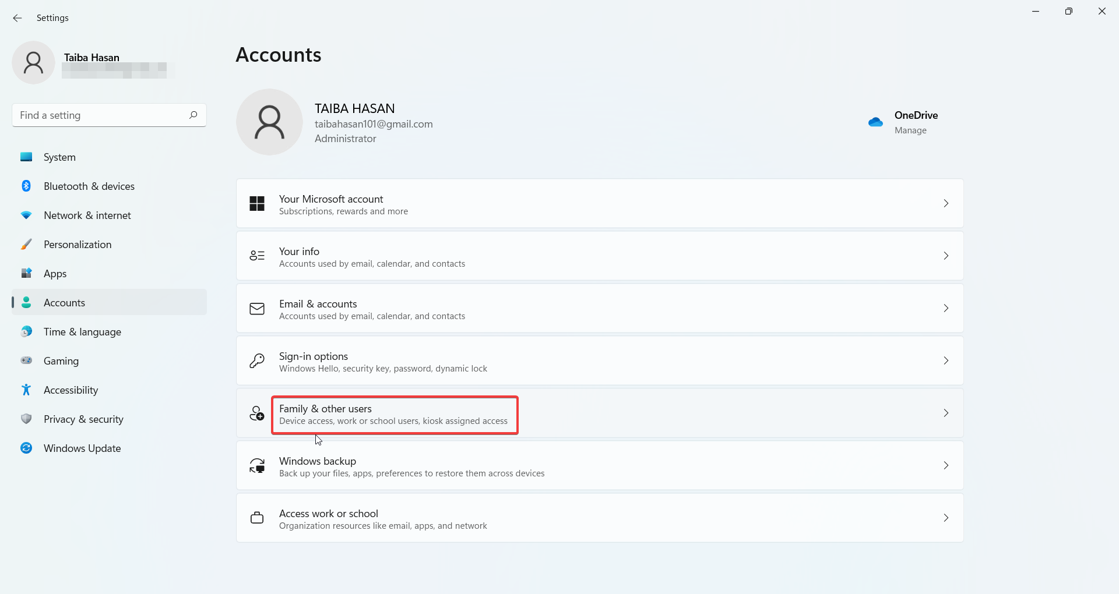Select Windows Update in sidebar

82,448
